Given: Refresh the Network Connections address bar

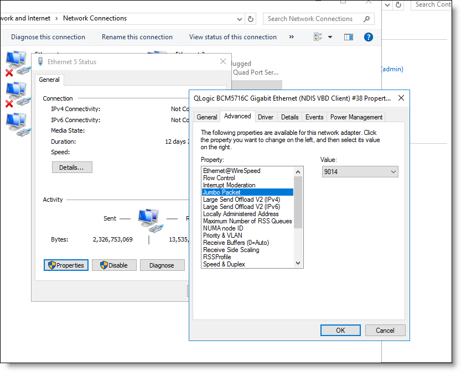Looking at the screenshot, I should coord(251,19).
